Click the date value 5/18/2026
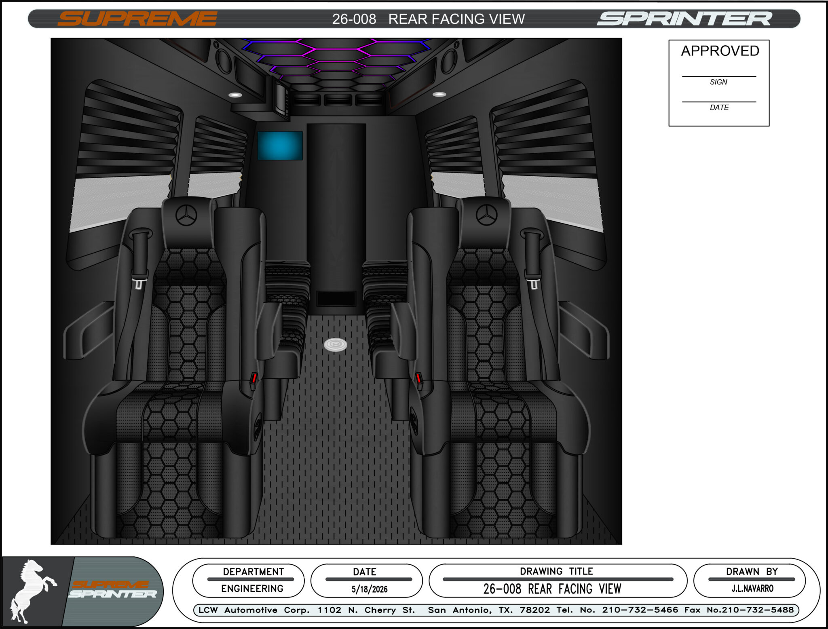 370,589
